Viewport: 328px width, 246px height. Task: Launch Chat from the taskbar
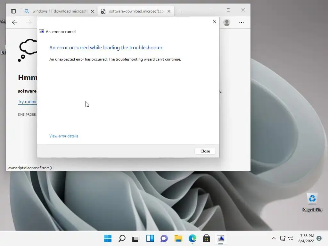click(164, 238)
